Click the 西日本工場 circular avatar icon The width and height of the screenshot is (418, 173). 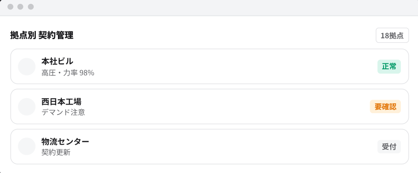tap(27, 107)
